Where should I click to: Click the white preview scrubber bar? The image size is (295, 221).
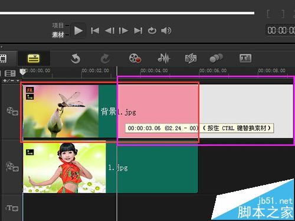127,13
